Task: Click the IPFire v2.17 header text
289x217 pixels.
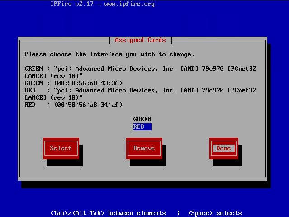Action: click(103, 4)
